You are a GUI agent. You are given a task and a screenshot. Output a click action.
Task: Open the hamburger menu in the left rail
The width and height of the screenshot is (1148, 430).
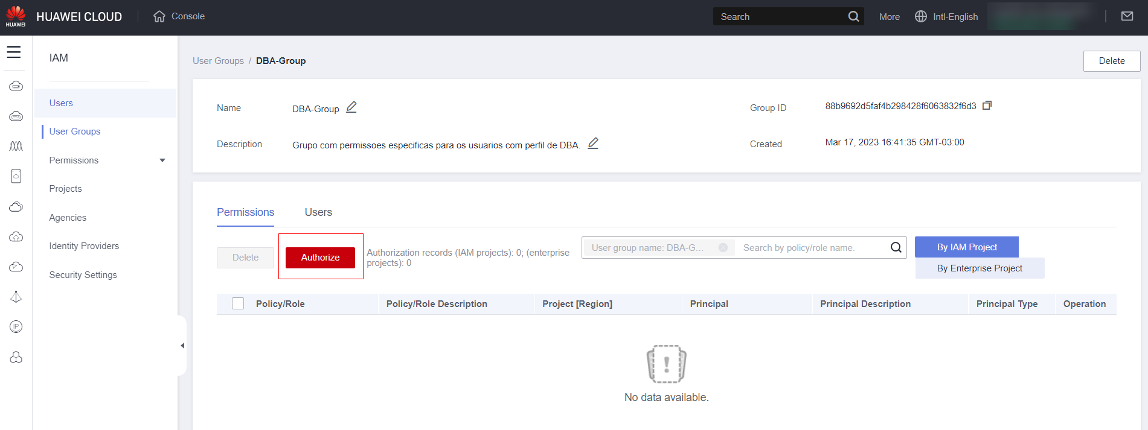(14, 52)
